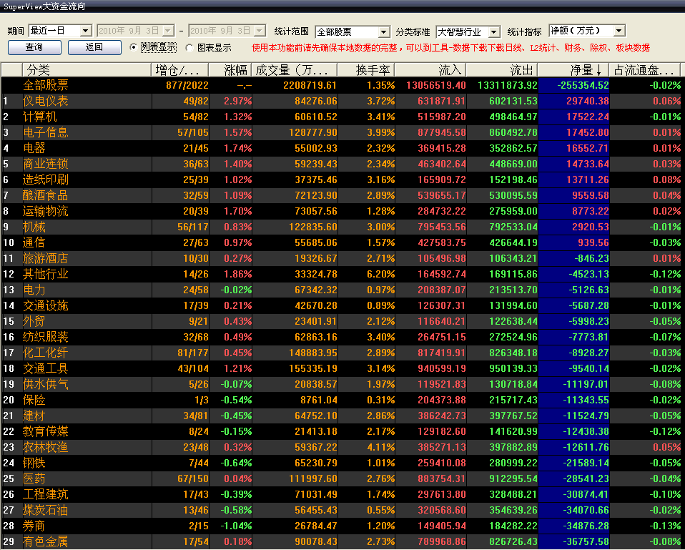
Task: Select the 交通工具 row
Action: pos(342,369)
